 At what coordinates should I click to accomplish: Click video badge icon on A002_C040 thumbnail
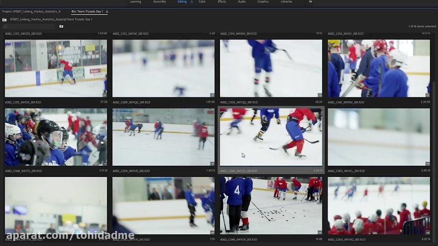click(x=320, y=232)
